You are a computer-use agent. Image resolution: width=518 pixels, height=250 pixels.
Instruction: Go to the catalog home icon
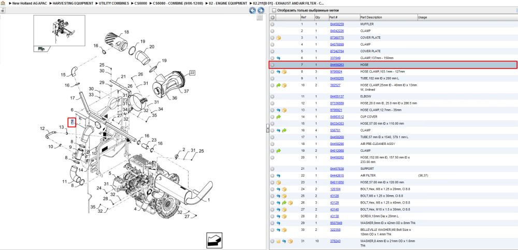coord(3,3)
